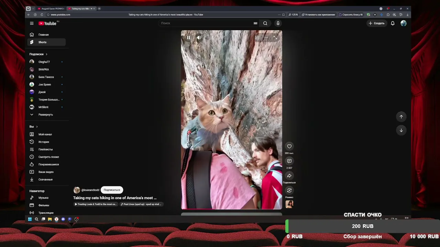The image size is (440, 247).
Task: Go to the YouTube logo home link
Action: (47, 23)
